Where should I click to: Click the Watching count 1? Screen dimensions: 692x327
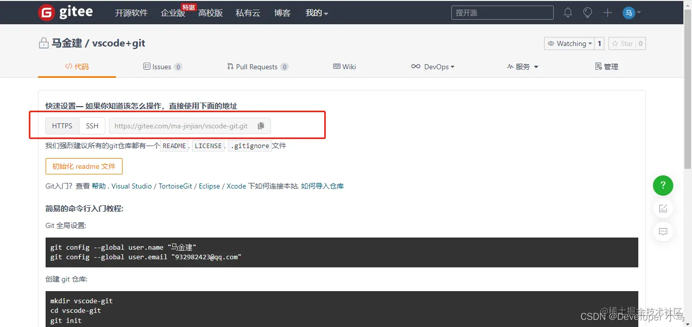click(599, 43)
